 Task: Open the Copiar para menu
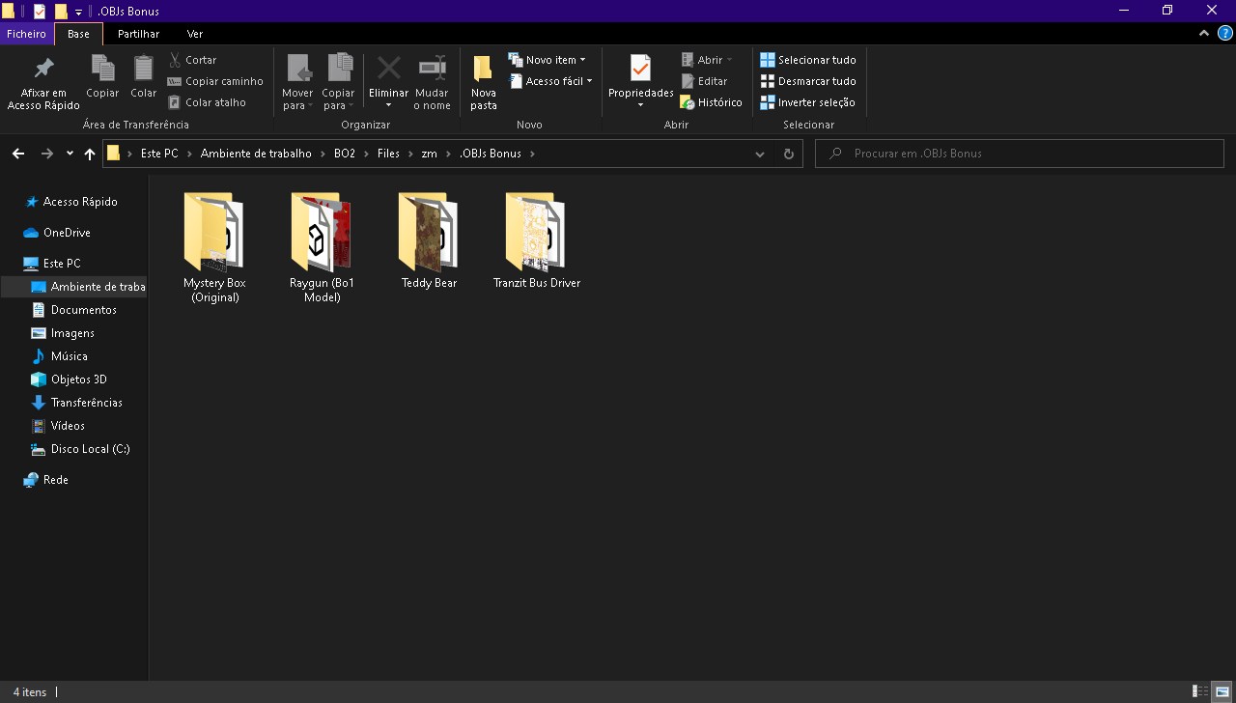(339, 83)
